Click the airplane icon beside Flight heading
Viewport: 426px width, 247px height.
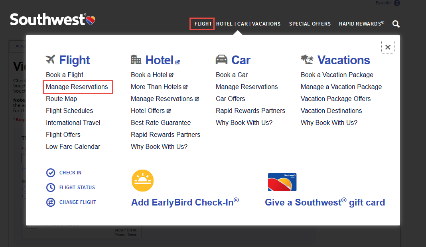(x=51, y=59)
